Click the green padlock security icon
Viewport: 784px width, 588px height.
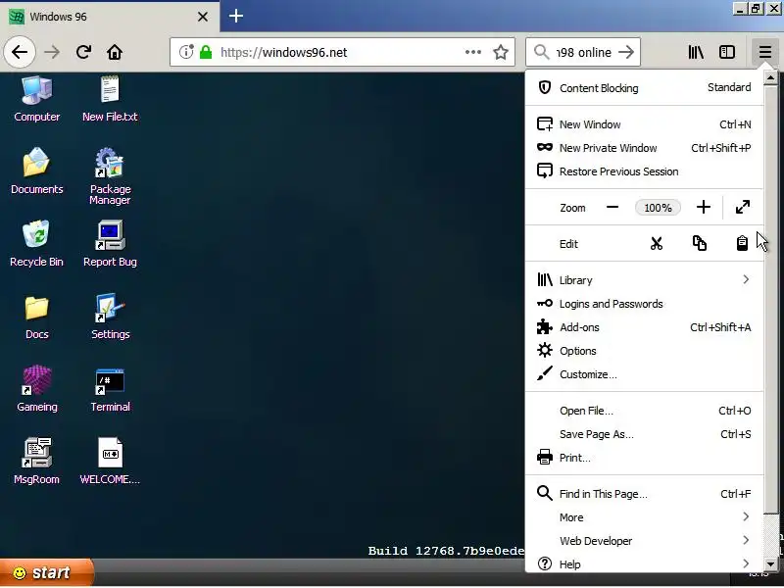pos(206,52)
